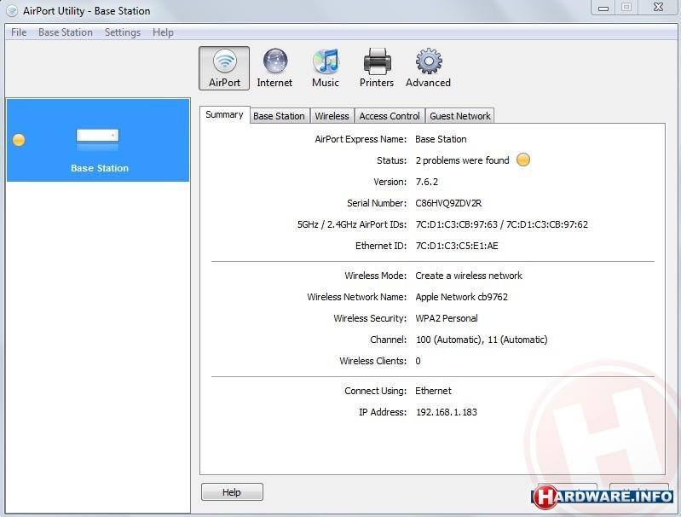Click wireless clients count 0
The height and width of the screenshot is (517, 681).
(418, 361)
